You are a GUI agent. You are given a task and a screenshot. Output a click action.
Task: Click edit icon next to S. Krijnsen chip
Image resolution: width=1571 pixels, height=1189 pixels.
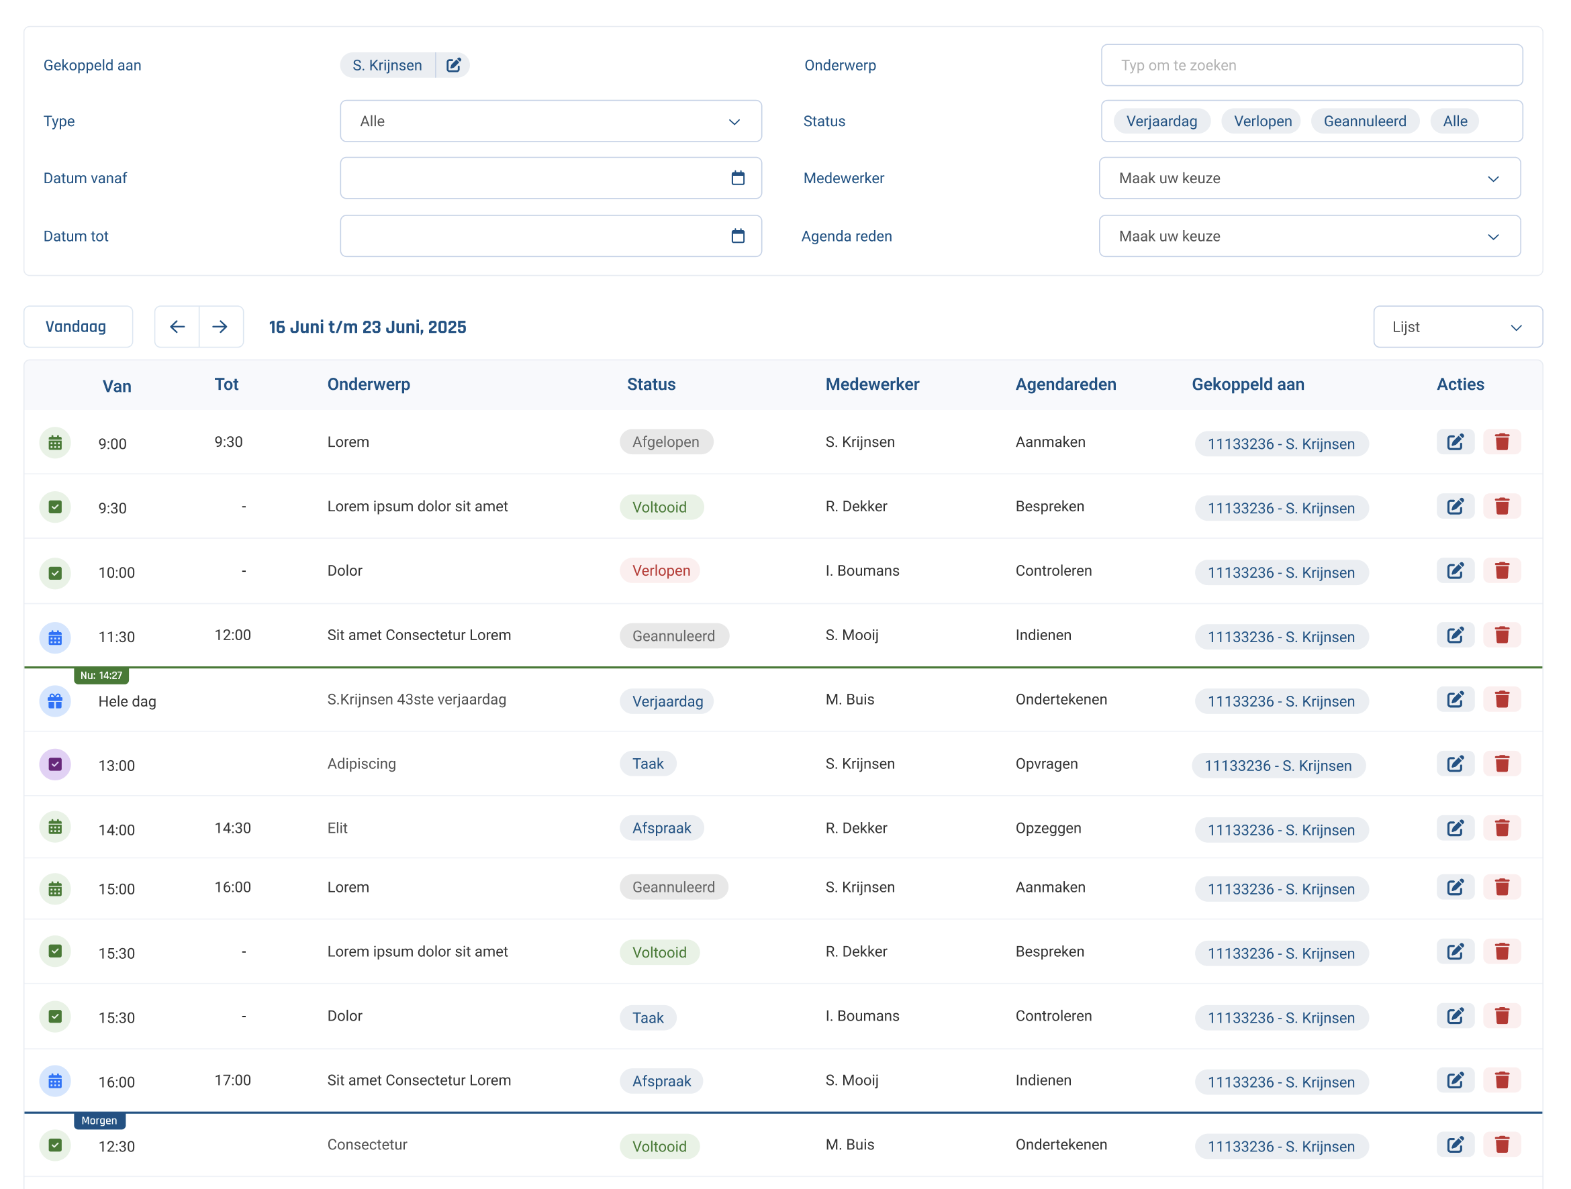[x=453, y=65]
